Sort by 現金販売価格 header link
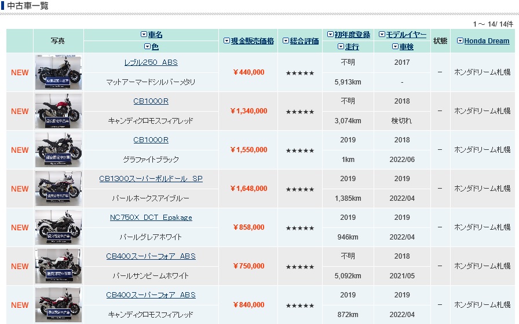This screenshot has height=324, width=519. point(252,41)
